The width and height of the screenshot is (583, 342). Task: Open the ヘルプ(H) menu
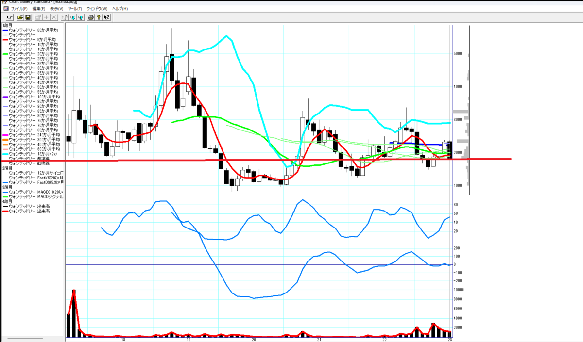tap(120, 9)
